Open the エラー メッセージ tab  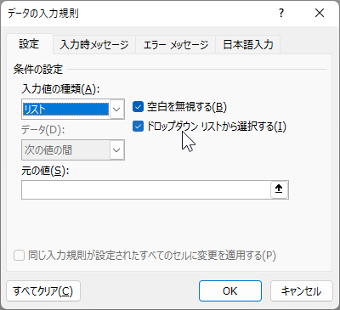(176, 45)
